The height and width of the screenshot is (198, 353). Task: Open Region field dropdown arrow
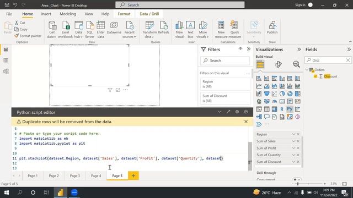tap(293, 134)
